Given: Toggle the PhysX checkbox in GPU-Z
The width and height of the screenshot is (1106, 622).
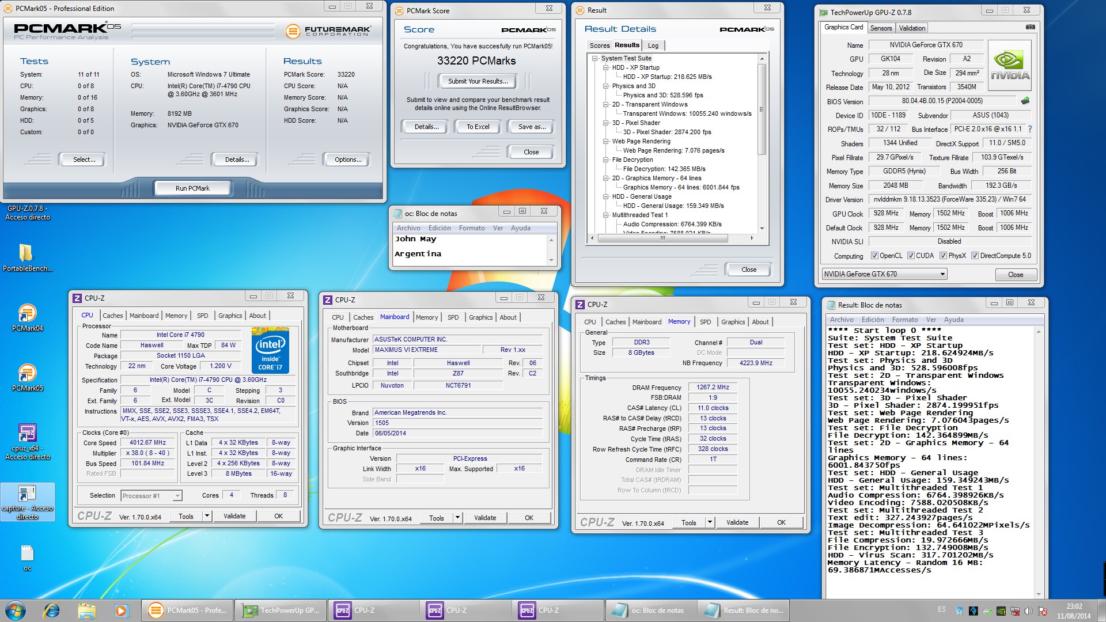Looking at the screenshot, I should [943, 256].
